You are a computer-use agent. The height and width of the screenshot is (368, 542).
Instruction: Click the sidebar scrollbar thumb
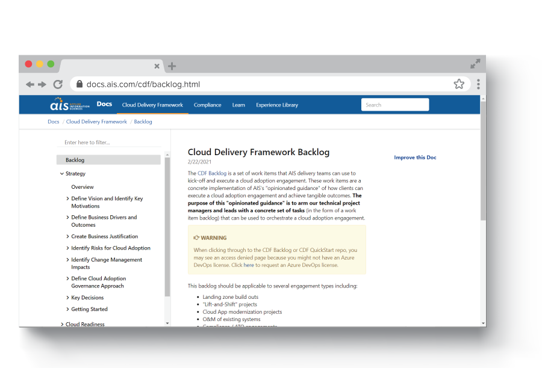point(167,227)
